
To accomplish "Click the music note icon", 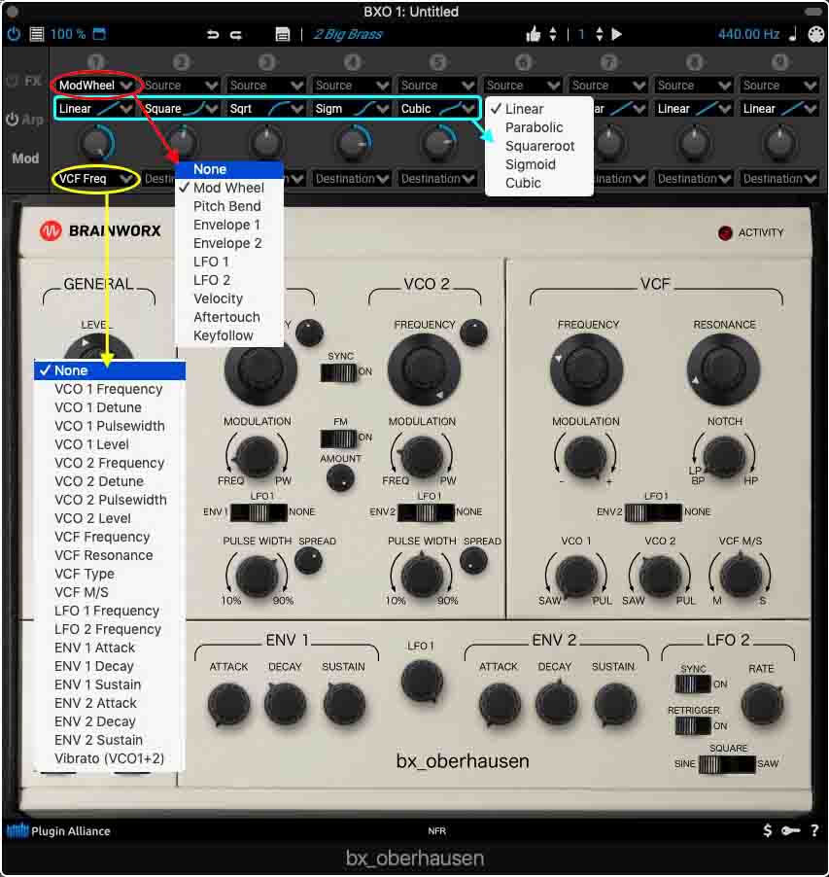I will click(x=792, y=34).
